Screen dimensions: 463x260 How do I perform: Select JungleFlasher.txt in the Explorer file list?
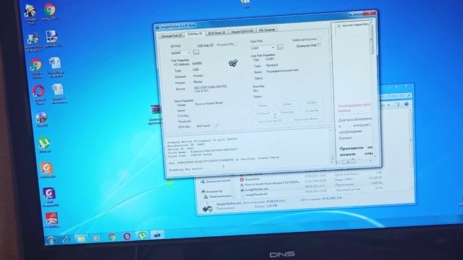[256, 194]
